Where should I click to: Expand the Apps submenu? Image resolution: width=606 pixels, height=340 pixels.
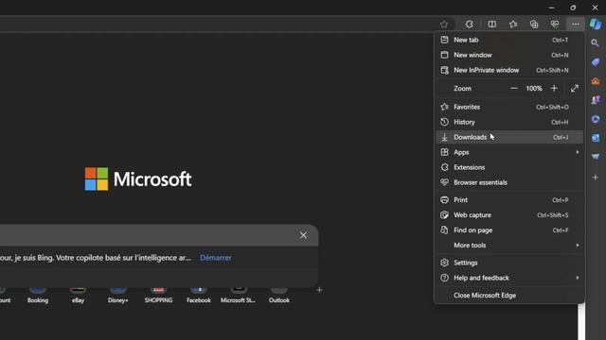[x=509, y=152]
